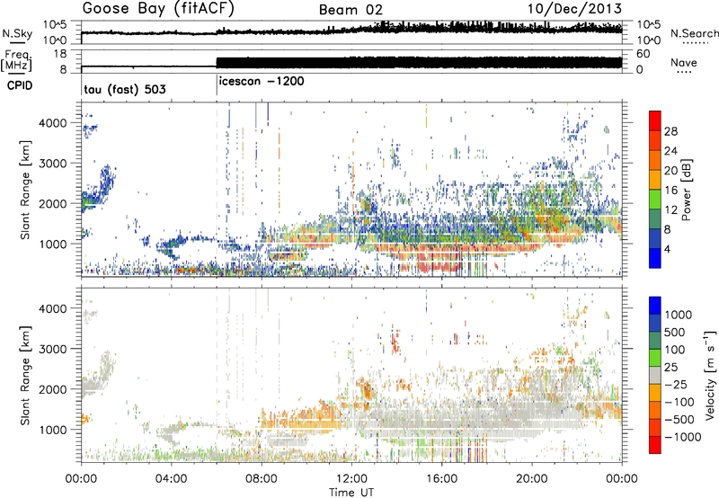Click the '16' power colorbar tick label
Viewport: 719px width, 498px height.
670,191
